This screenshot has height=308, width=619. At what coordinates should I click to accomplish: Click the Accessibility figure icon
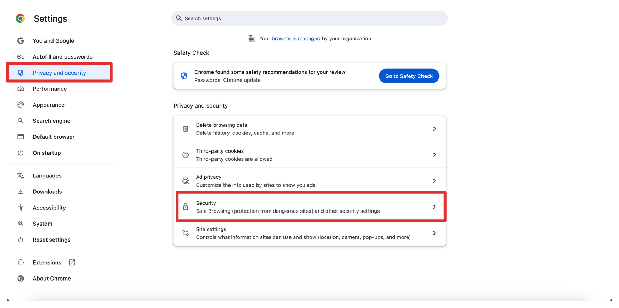pyautogui.click(x=21, y=208)
